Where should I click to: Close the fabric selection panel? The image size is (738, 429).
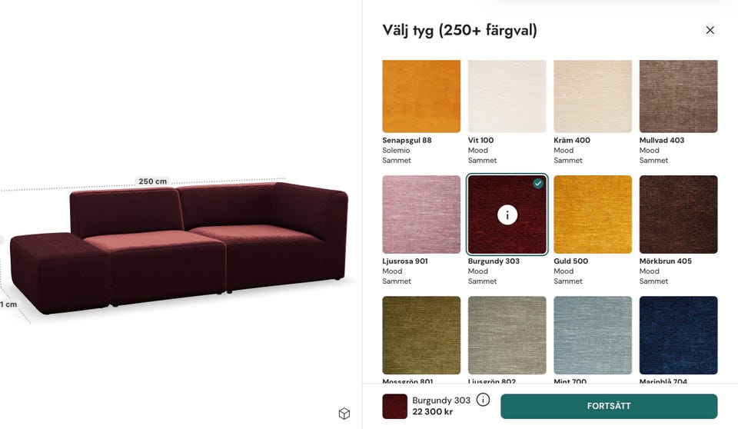click(710, 30)
